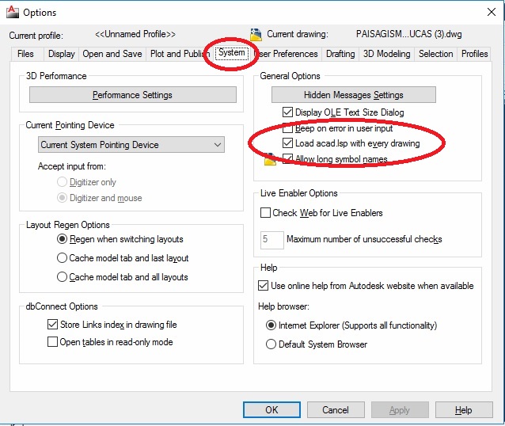Open the 3D Modeling tab
The image size is (505, 426).
tap(386, 54)
